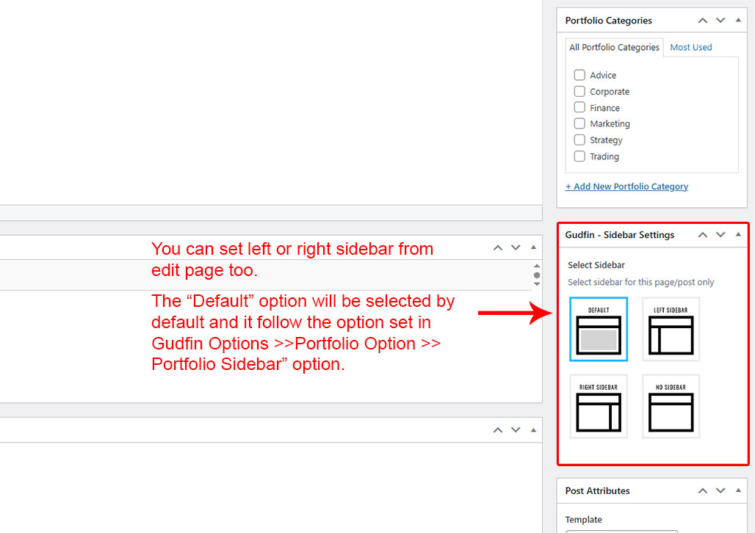Click the small scrollbar down arrow
Viewport: 755px width, 533px height.
pos(537,284)
